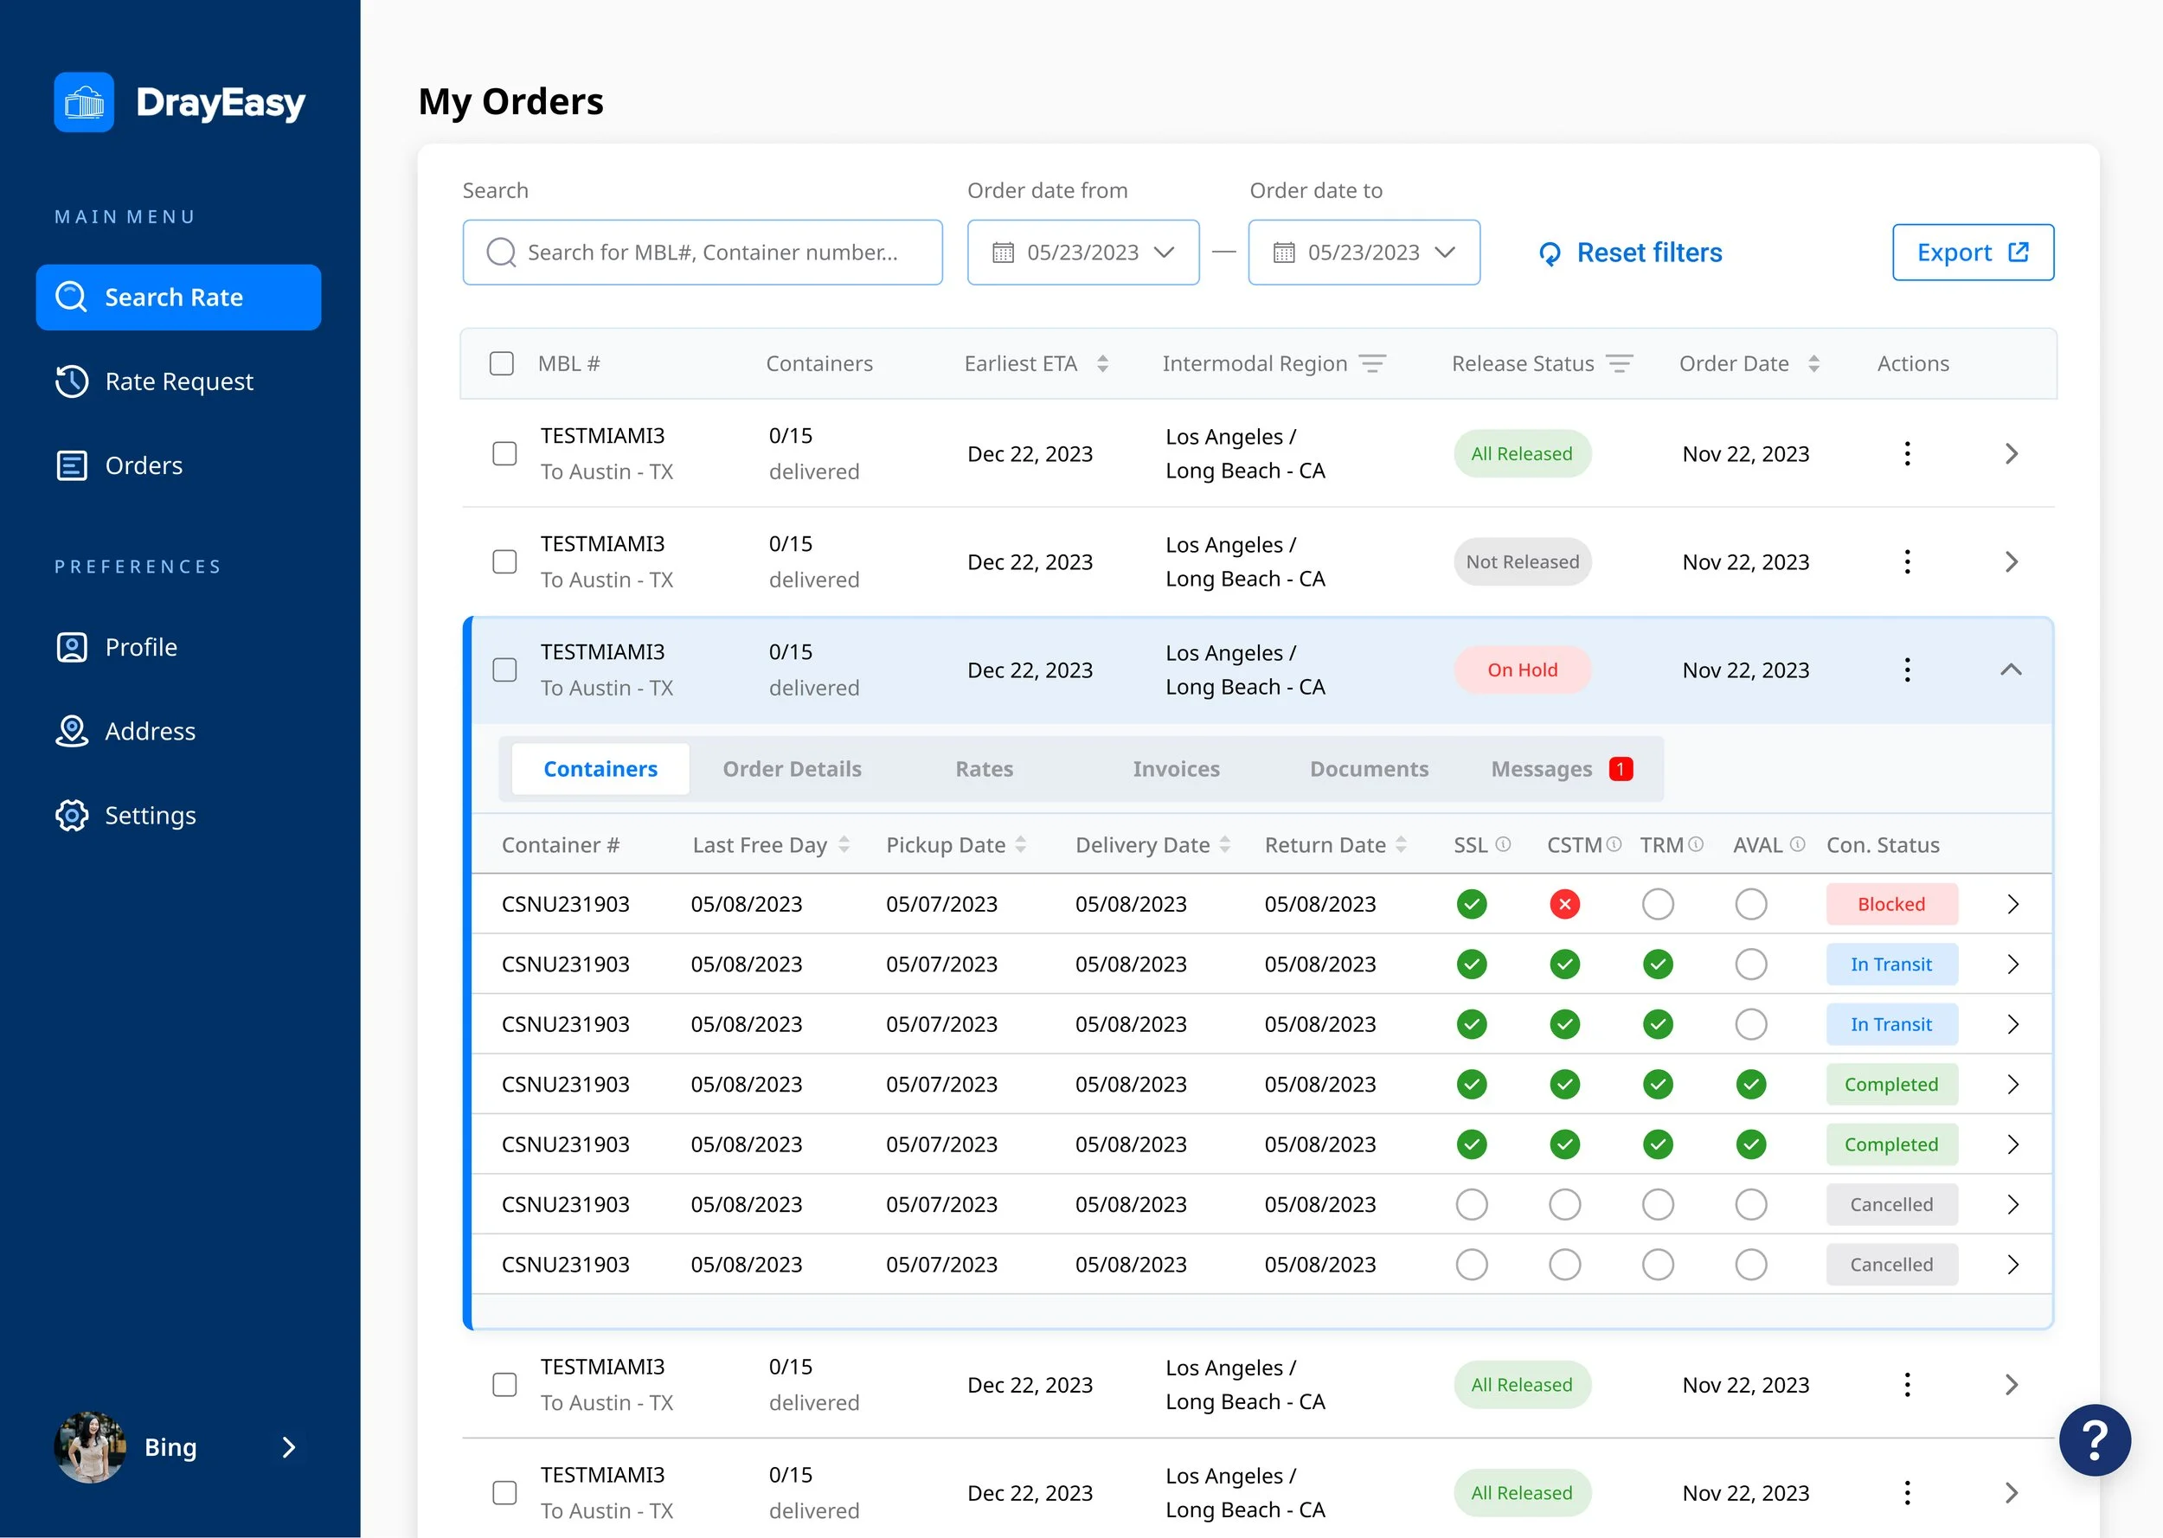Open the Release Status filter icon
Image resolution: width=2163 pixels, height=1538 pixels.
(x=1620, y=363)
